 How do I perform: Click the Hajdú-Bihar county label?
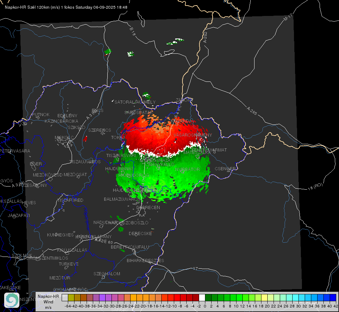[87, 219]
